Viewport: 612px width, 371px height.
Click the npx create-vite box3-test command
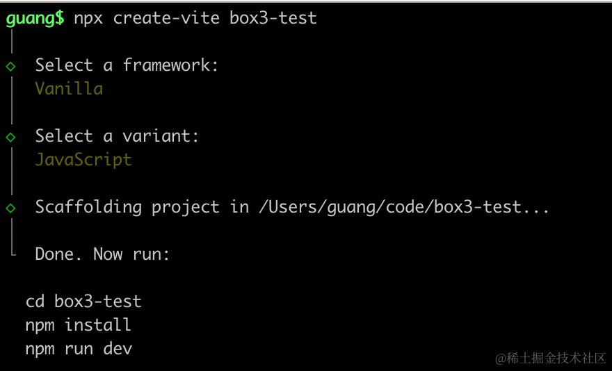coord(195,18)
